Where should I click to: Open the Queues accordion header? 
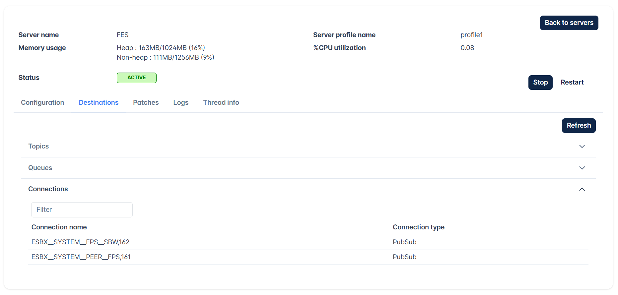(308, 168)
